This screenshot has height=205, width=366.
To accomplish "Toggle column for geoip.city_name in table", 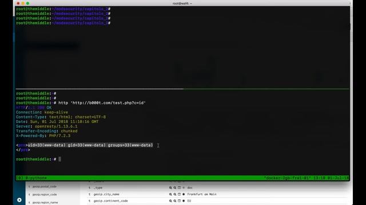I will [179, 194].
